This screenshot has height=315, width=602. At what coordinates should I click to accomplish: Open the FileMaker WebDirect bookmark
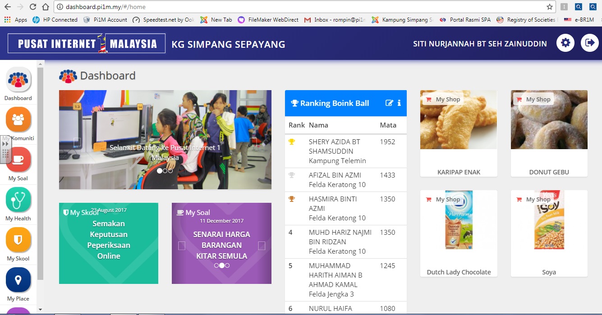(x=268, y=20)
